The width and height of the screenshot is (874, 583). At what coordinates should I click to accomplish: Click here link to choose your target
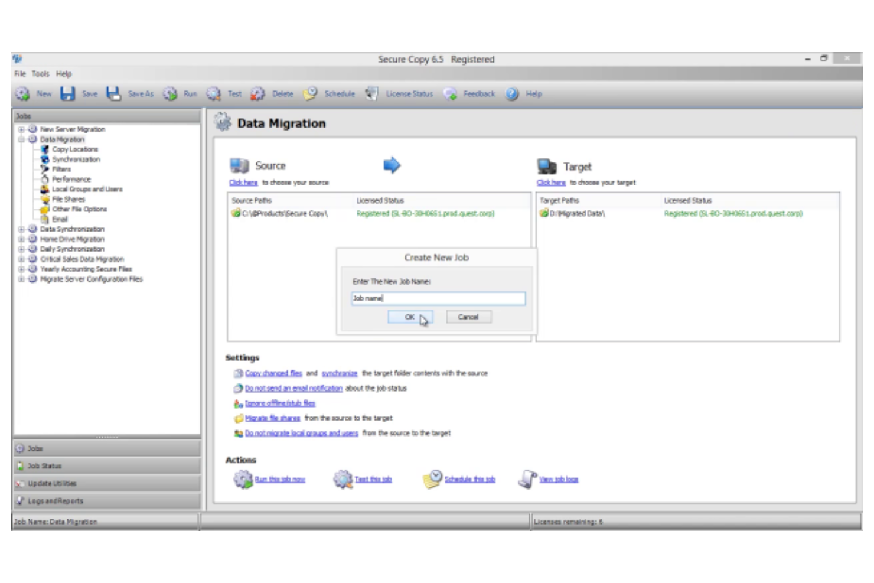point(551,183)
